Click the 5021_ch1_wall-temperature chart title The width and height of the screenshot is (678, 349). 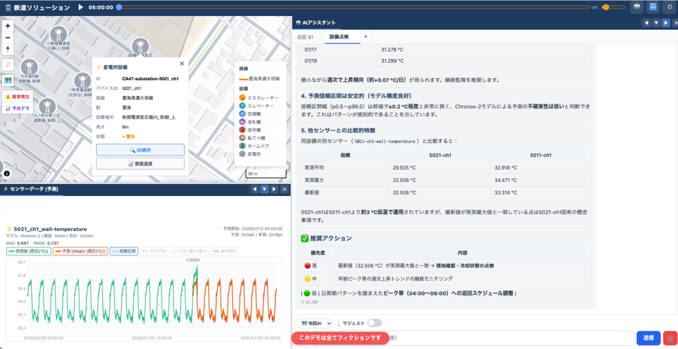click(50, 229)
